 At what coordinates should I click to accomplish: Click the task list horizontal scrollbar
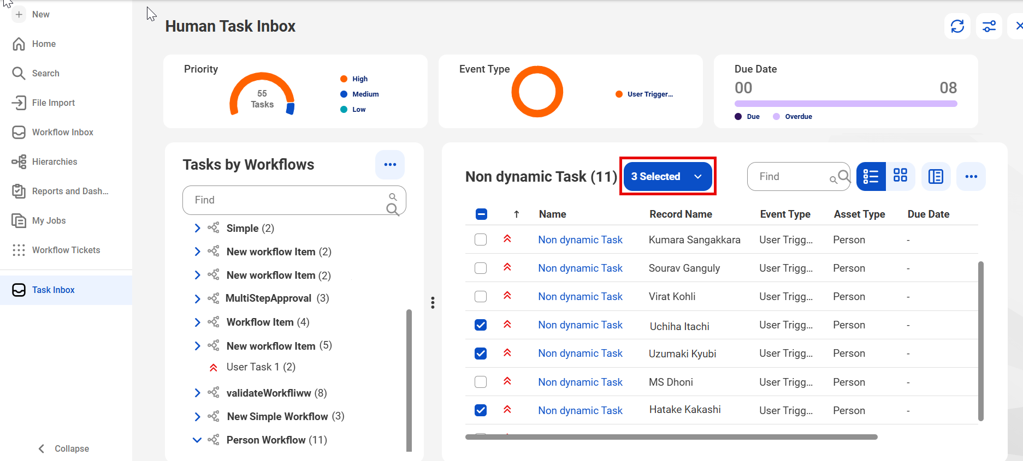[671, 437]
